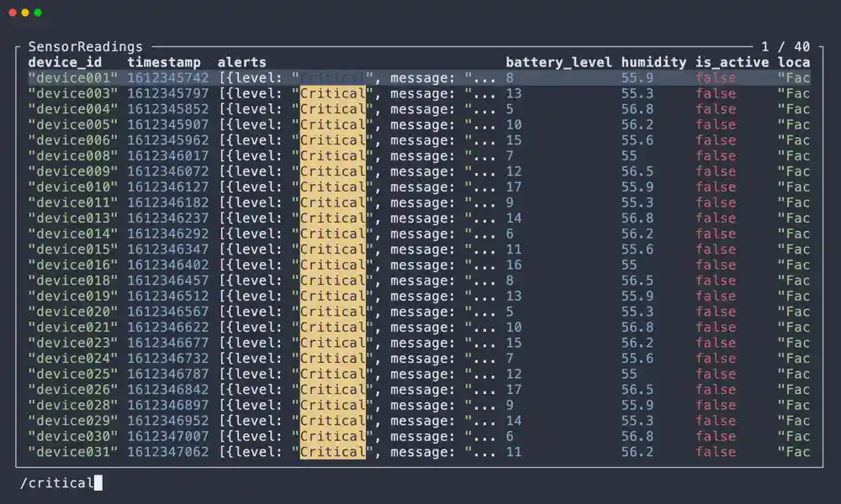Click the yellow minimize window button
Image resolution: width=841 pixels, height=504 pixels.
click(x=25, y=13)
